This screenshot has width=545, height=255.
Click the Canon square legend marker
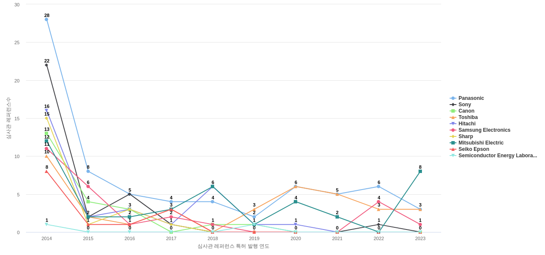453,111
